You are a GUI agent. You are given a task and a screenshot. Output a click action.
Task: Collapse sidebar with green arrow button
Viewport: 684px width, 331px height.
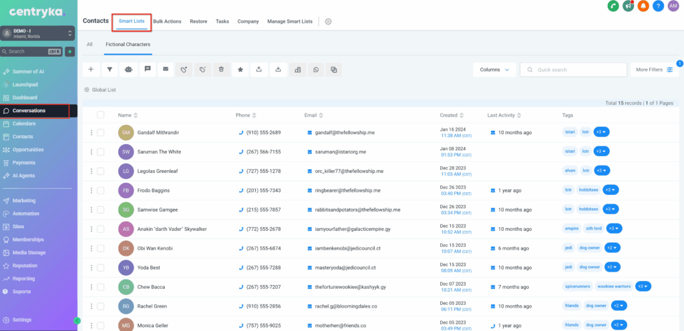tap(77, 320)
